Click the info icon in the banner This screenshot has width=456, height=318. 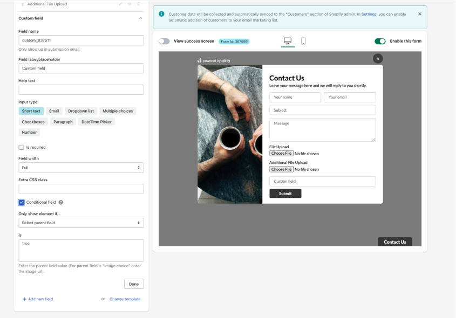click(161, 14)
